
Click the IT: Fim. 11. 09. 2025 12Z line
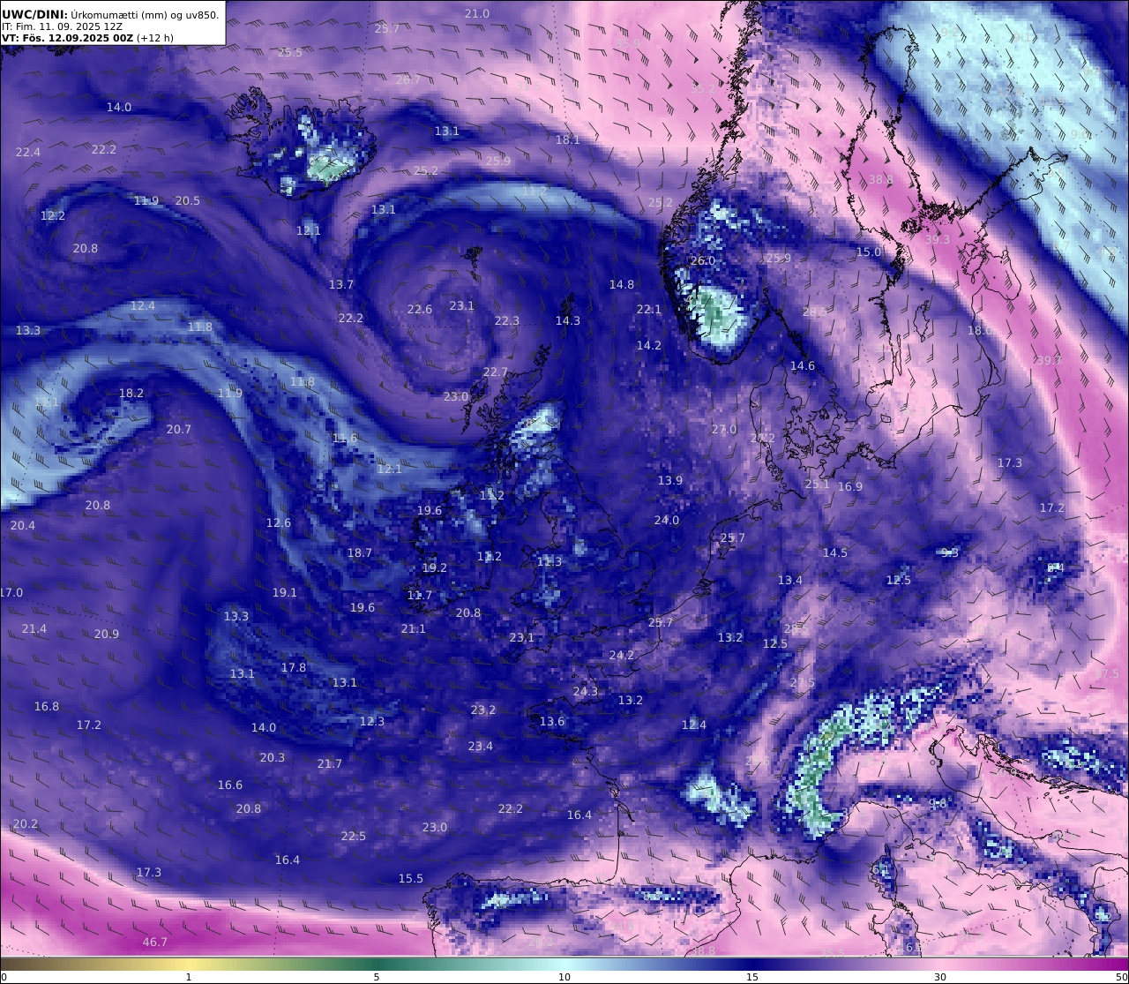point(62,26)
